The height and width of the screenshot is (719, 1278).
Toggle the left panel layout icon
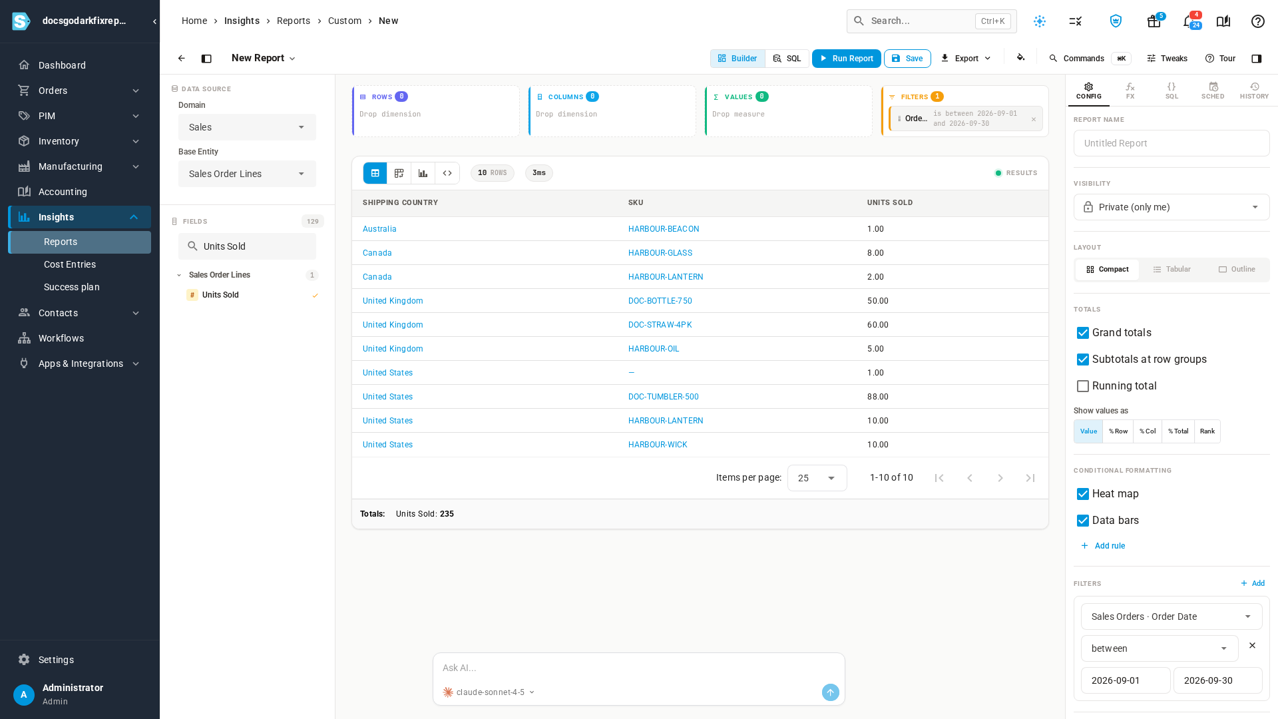coord(206,59)
